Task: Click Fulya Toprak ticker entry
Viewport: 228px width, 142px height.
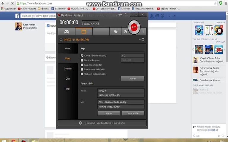Action: 208,71
